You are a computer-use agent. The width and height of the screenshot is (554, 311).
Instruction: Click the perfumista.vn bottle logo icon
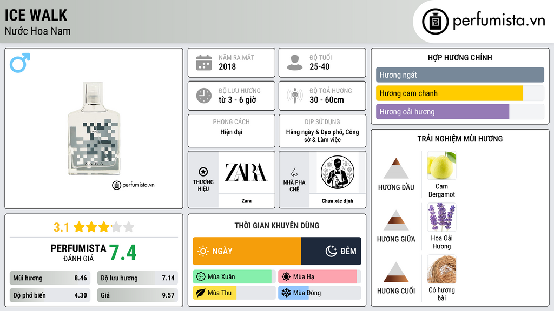pos(435,22)
